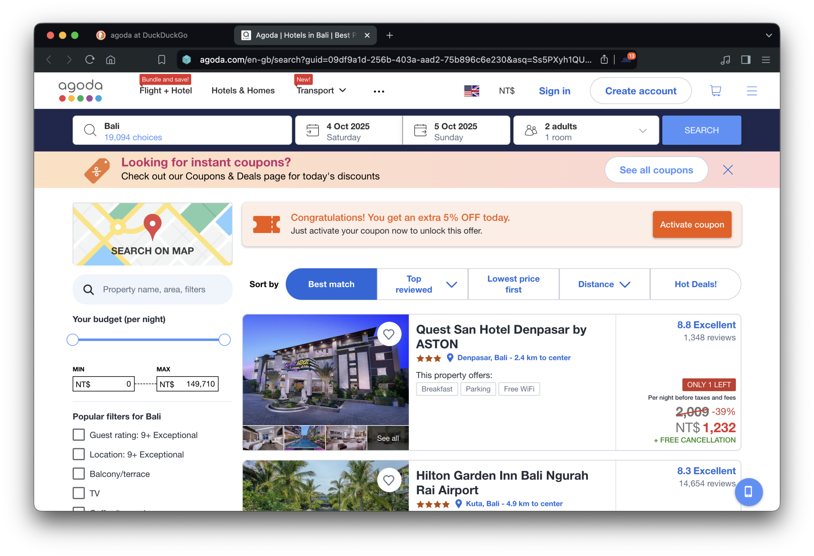Open the share icon in the address bar
814x556 pixels.
(x=604, y=60)
